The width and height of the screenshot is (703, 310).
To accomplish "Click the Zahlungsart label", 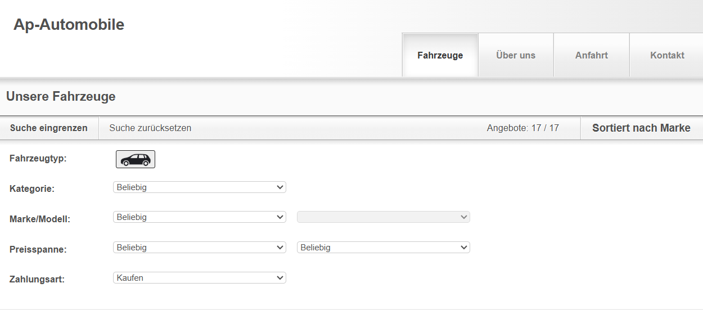I will (x=37, y=279).
